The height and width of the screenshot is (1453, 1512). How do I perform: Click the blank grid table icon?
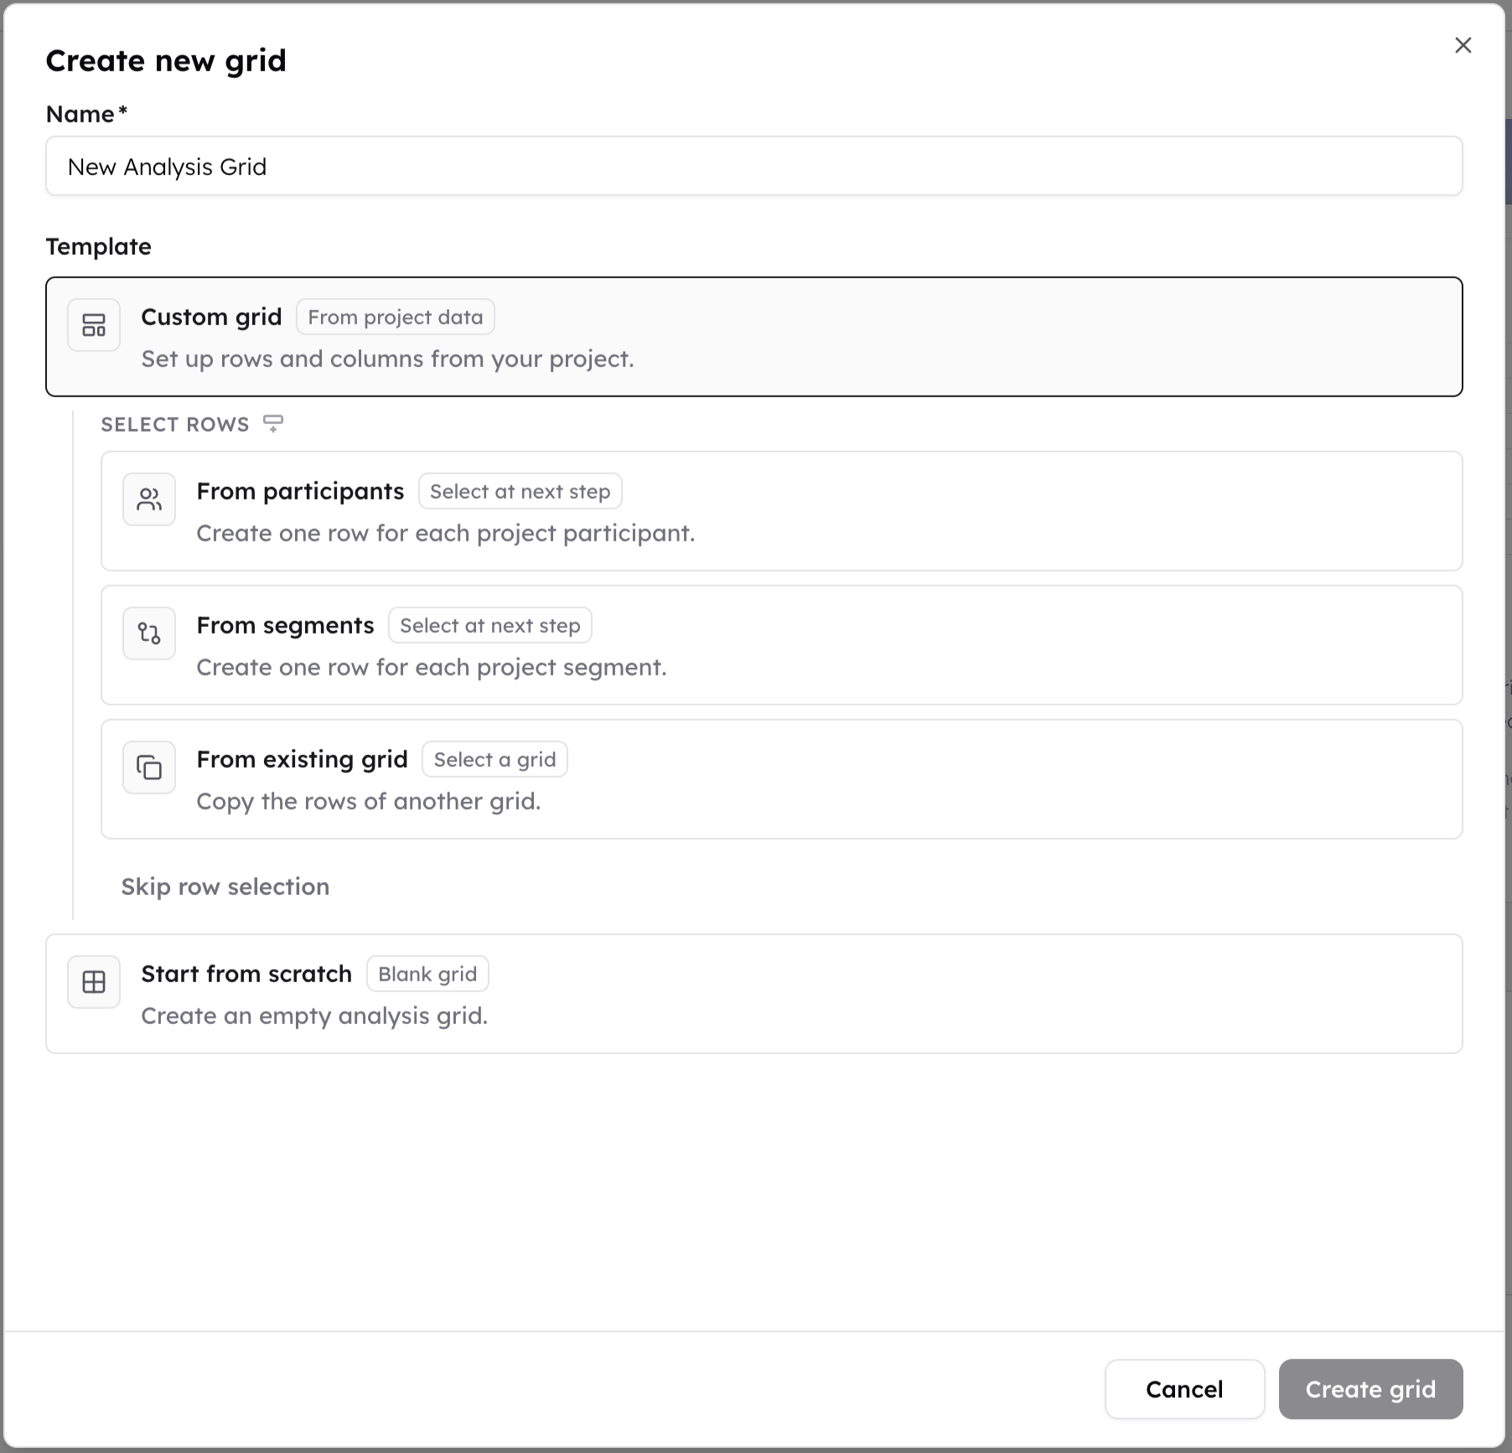click(94, 982)
